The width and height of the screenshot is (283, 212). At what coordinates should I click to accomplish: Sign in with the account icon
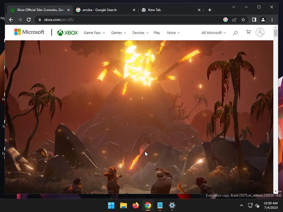(x=260, y=33)
